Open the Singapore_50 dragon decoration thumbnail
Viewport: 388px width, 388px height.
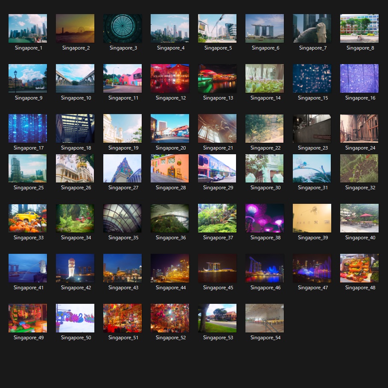tap(75, 318)
